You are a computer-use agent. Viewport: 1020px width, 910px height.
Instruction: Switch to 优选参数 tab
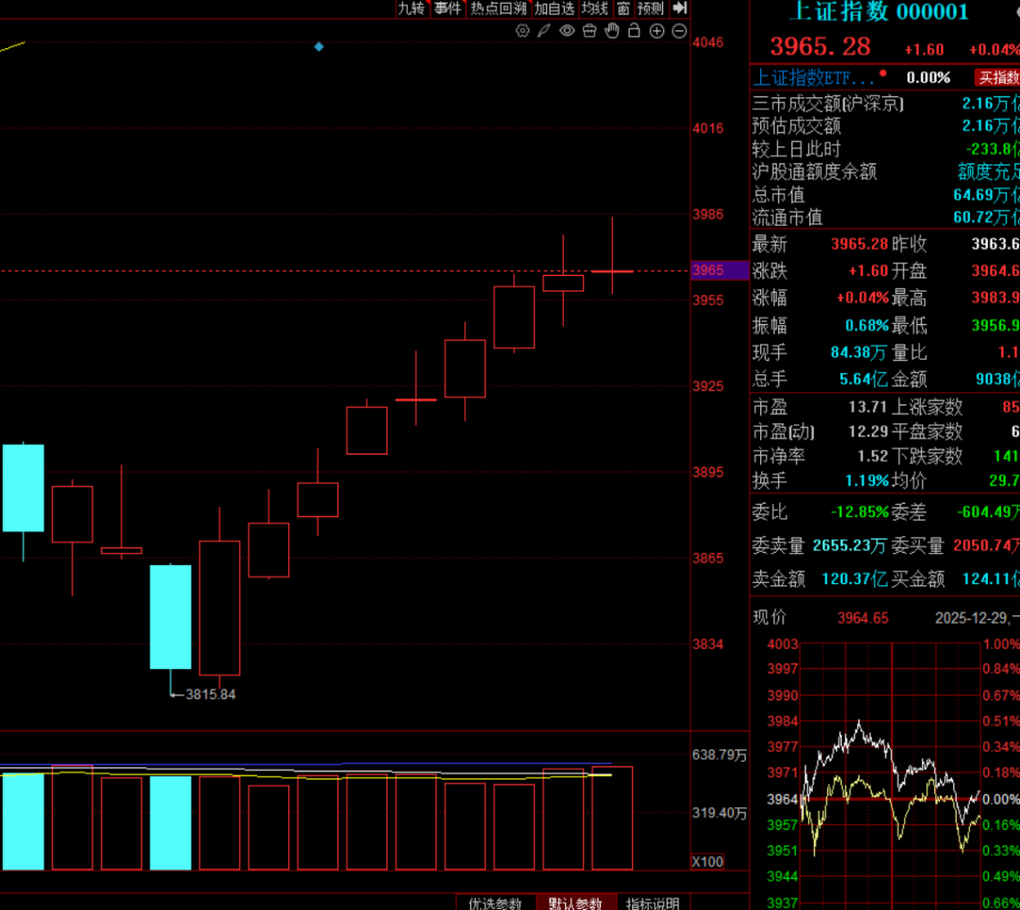pyautogui.click(x=496, y=903)
